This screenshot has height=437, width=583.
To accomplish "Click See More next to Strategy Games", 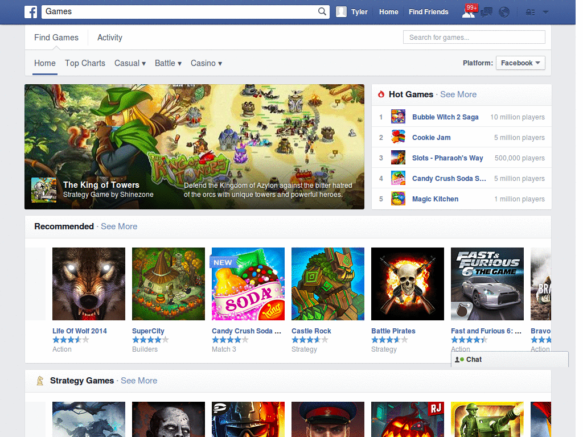I will click(139, 381).
